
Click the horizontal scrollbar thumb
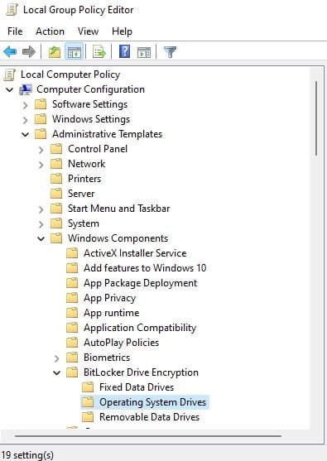pos(148,436)
